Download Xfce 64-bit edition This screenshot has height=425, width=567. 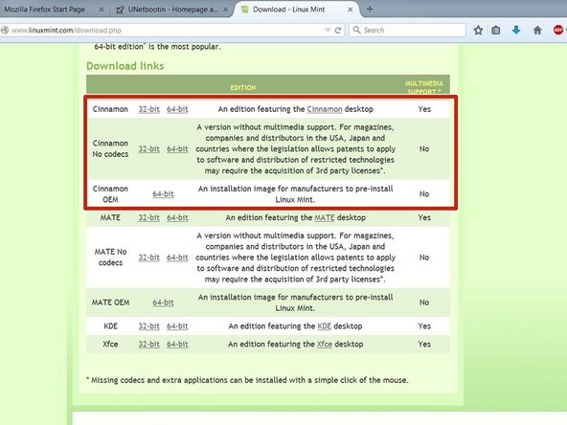click(177, 344)
